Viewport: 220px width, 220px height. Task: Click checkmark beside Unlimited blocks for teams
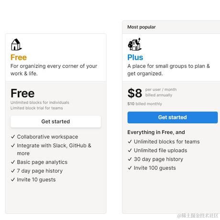click(130, 142)
